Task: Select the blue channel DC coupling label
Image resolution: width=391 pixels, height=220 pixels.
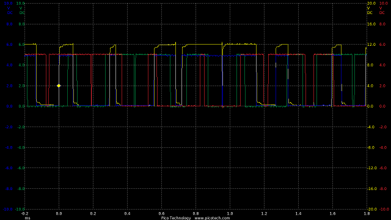Action: pyautogui.click(x=10, y=13)
